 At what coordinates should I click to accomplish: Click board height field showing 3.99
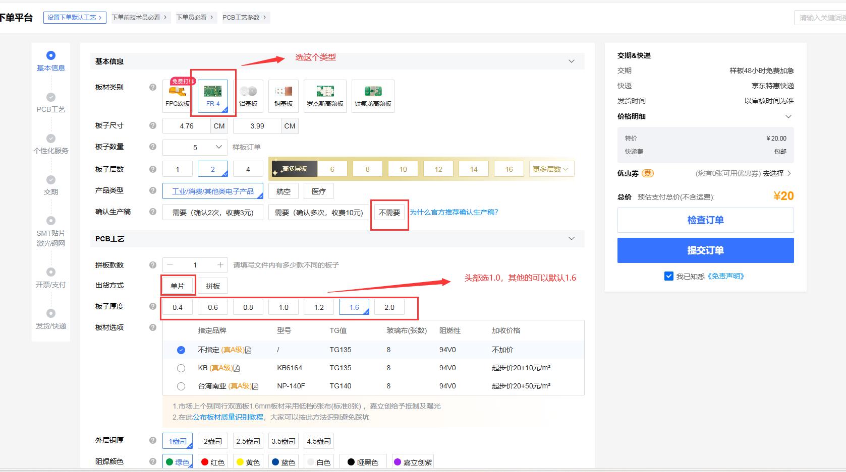click(x=257, y=126)
